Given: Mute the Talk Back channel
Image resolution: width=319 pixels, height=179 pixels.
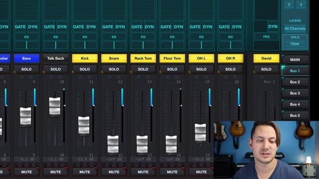Looking at the screenshot, I should tap(55, 172).
